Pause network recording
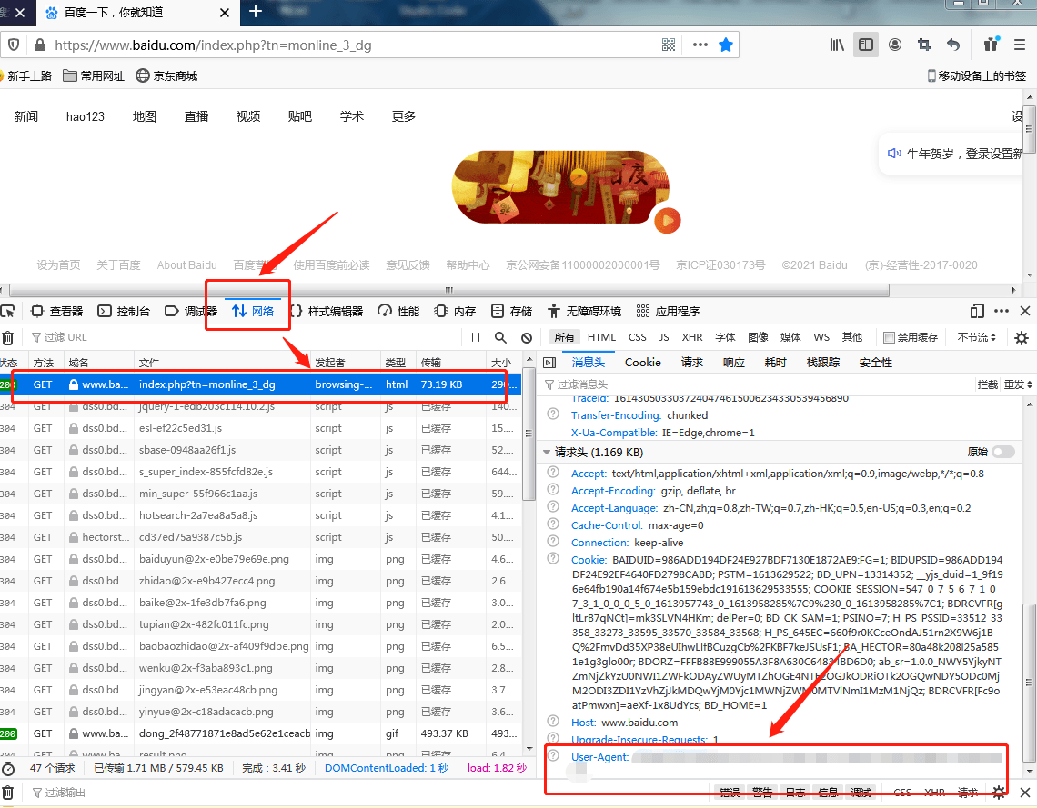The image size is (1037, 808). click(476, 337)
